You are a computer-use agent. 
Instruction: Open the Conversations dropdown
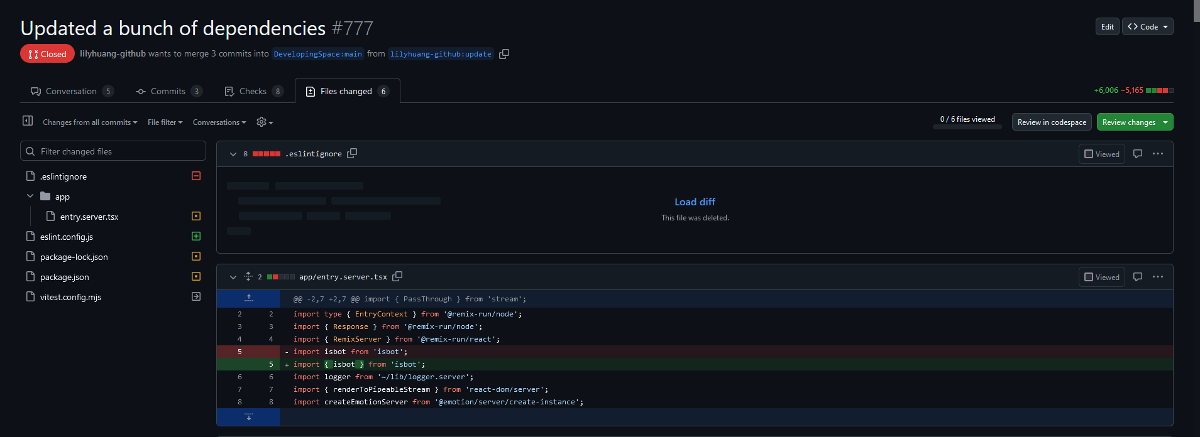coord(219,122)
